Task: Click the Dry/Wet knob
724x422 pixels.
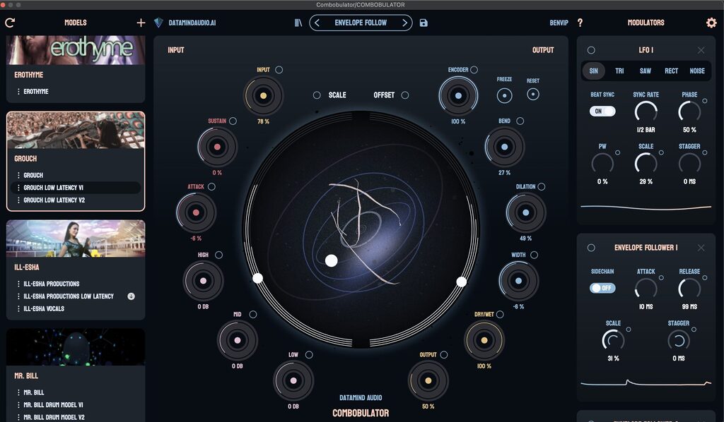Action: (x=484, y=340)
